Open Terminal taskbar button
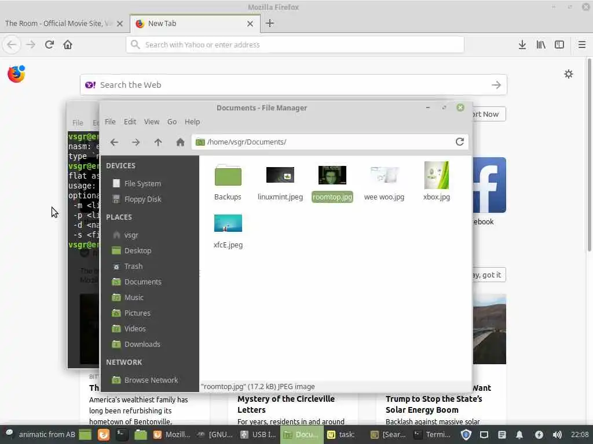593x444 pixels. [433, 435]
